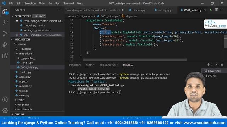Open Explorer Views and More Actions ellipsis

pyautogui.click(x=60, y=10)
